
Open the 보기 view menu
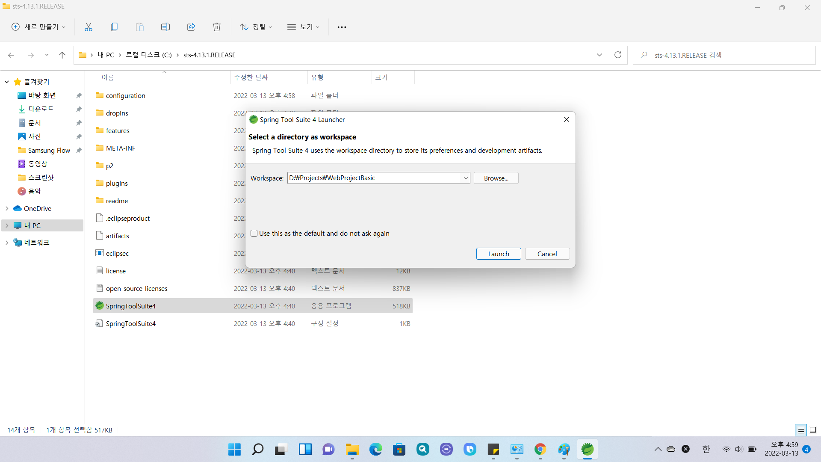point(304,27)
